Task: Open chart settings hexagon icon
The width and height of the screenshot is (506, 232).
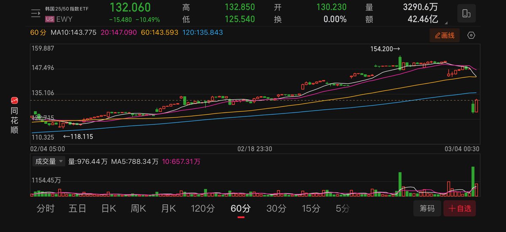Action: [471, 35]
